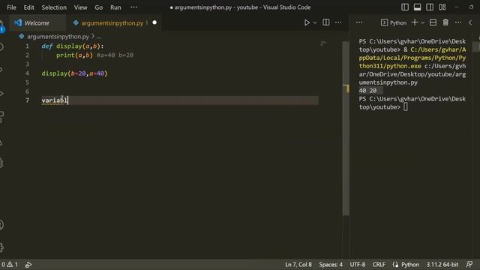
Task: Open Extensions view in activity bar
Action: pyautogui.click(x=1, y=117)
